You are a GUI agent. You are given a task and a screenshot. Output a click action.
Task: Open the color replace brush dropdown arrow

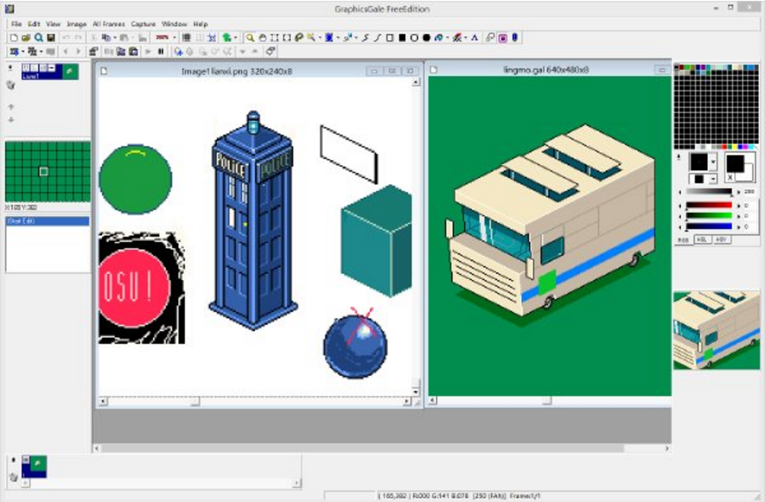pyautogui.click(x=465, y=37)
